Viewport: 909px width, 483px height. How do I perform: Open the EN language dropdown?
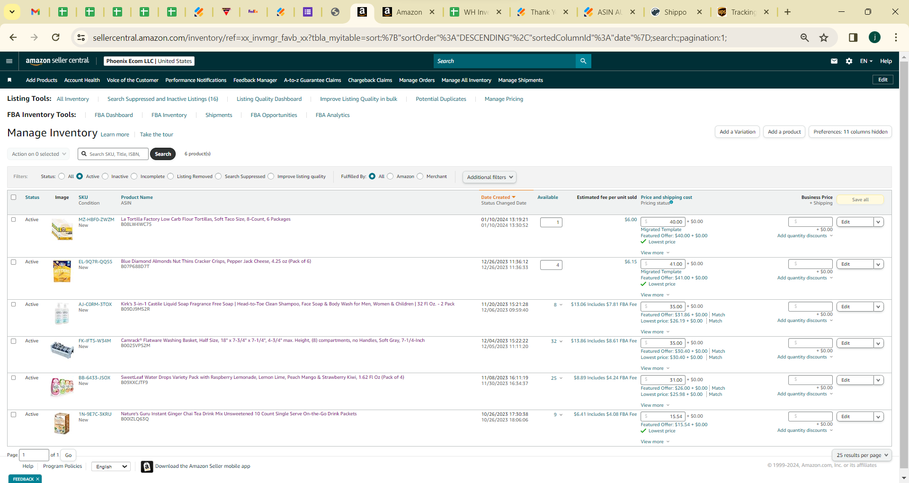pos(866,61)
